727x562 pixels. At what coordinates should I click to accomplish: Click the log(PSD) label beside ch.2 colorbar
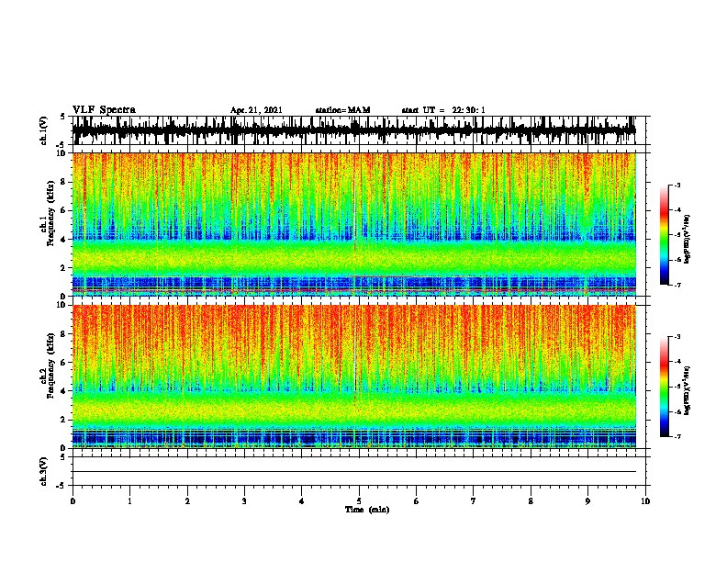(x=687, y=390)
